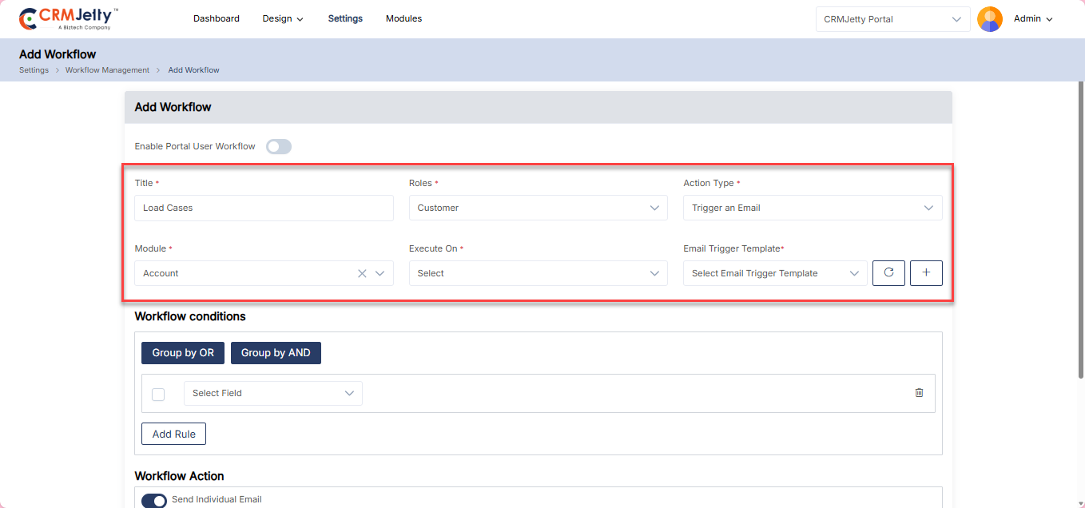This screenshot has height=508, width=1085.
Task: Open the Action Type dropdown
Action: tap(812, 208)
